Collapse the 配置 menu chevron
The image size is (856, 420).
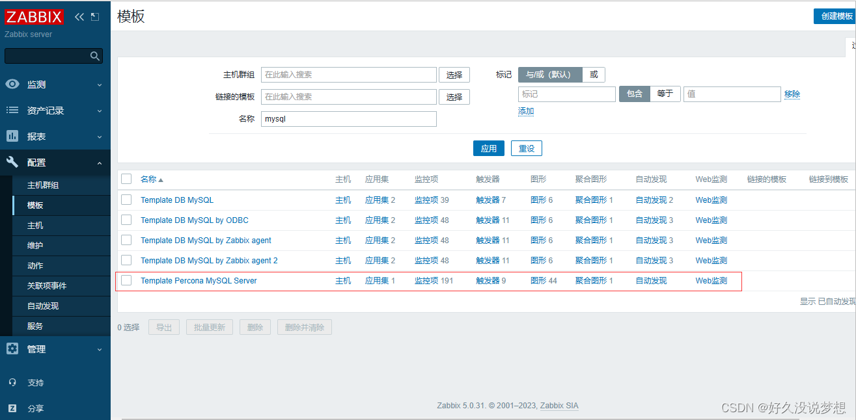point(100,163)
